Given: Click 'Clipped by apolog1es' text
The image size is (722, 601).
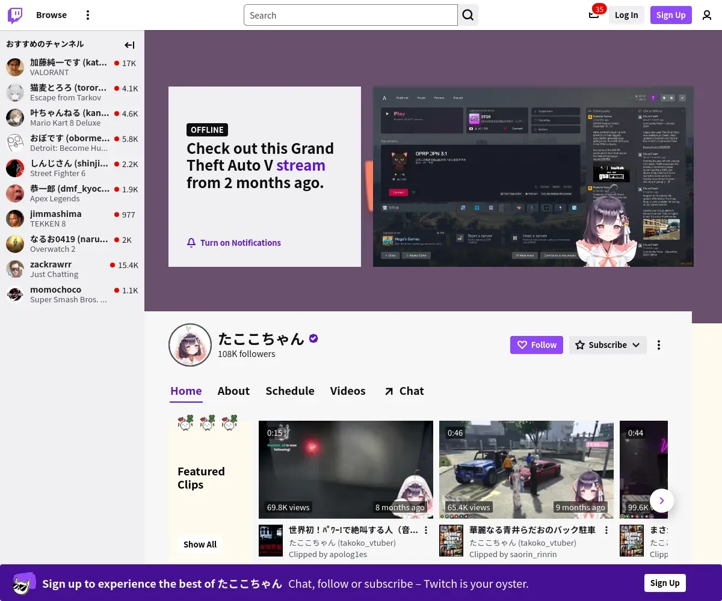Looking at the screenshot, I should [x=328, y=554].
